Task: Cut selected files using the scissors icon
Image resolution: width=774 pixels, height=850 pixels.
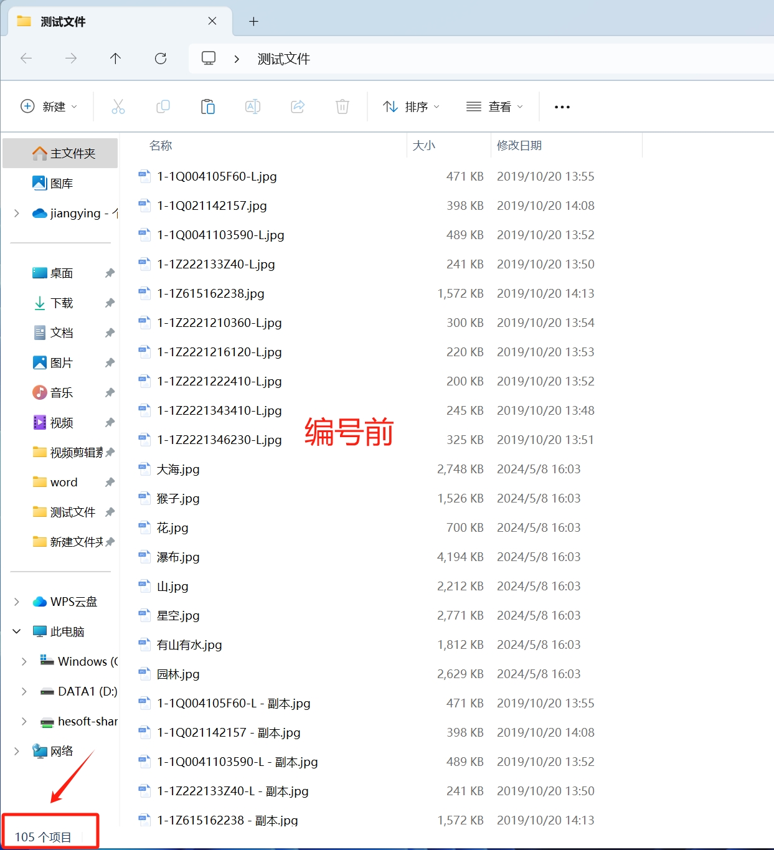Action: pos(118,106)
